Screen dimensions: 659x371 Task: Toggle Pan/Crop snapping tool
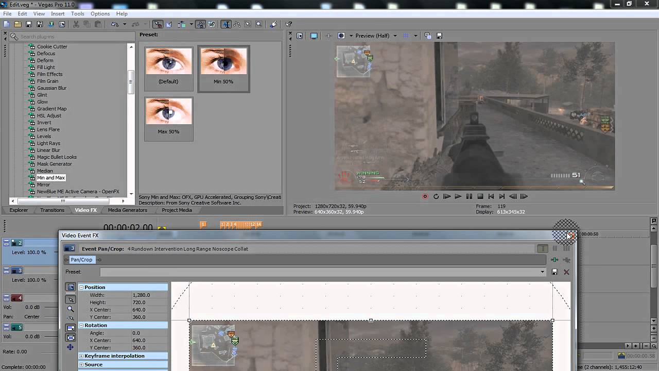[x=71, y=318]
